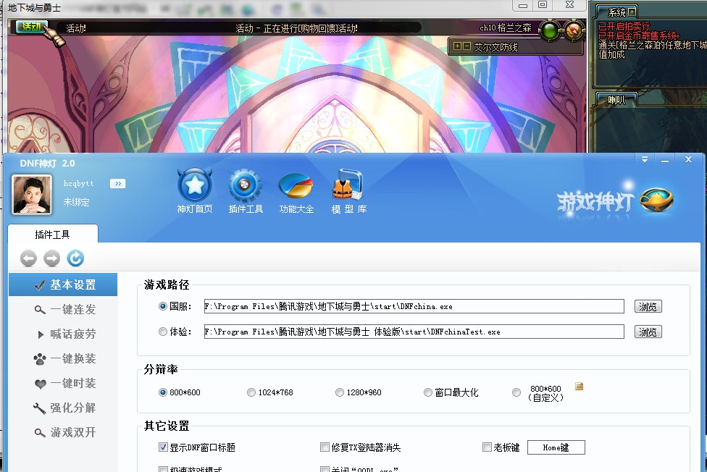Click the Home键 hotkey field

pos(556,447)
